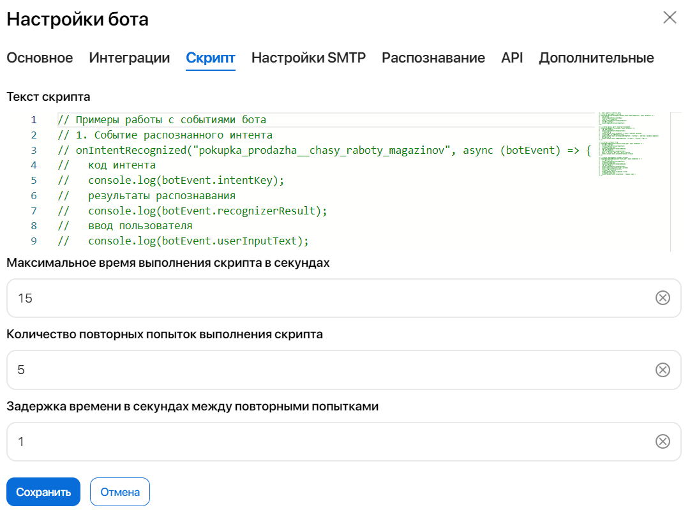Viewport: 690px width, 510px height.
Task: Open the API tab
Action: click(x=511, y=57)
